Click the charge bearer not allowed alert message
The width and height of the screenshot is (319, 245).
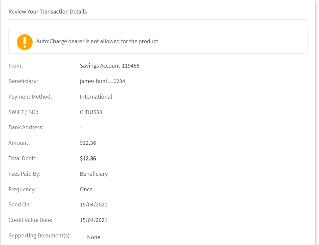point(97,42)
